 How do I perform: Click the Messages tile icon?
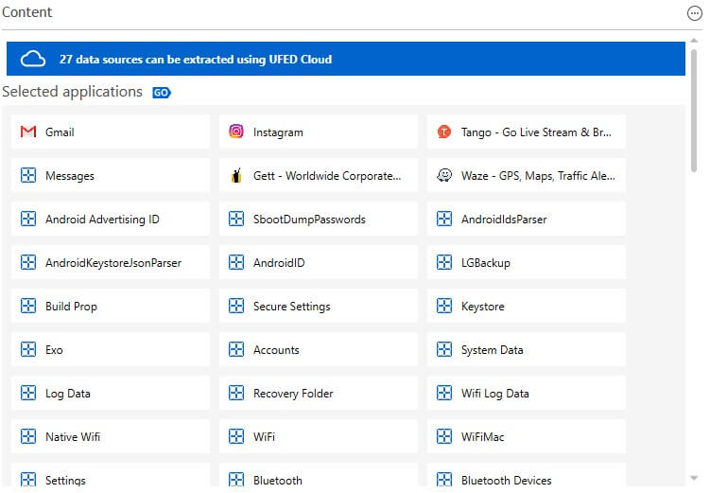pos(28,175)
